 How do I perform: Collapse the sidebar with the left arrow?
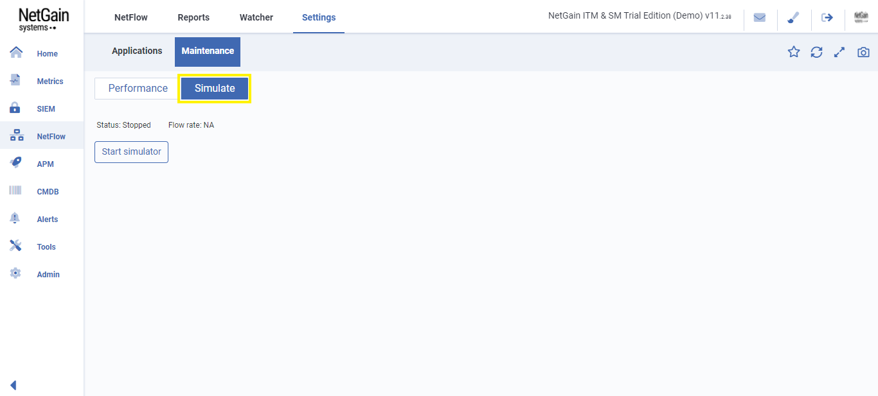tap(13, 385)
